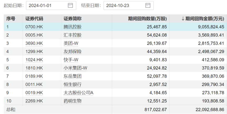Open stock code 1810.HK link

34,68
